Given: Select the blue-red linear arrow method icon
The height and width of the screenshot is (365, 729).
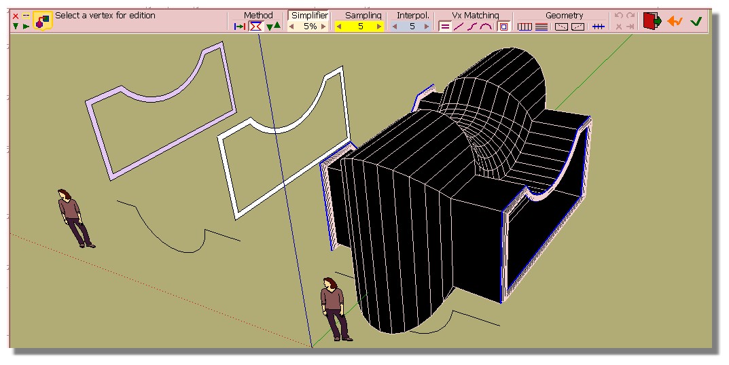Looking at the screenshot, I should point(240,27).
